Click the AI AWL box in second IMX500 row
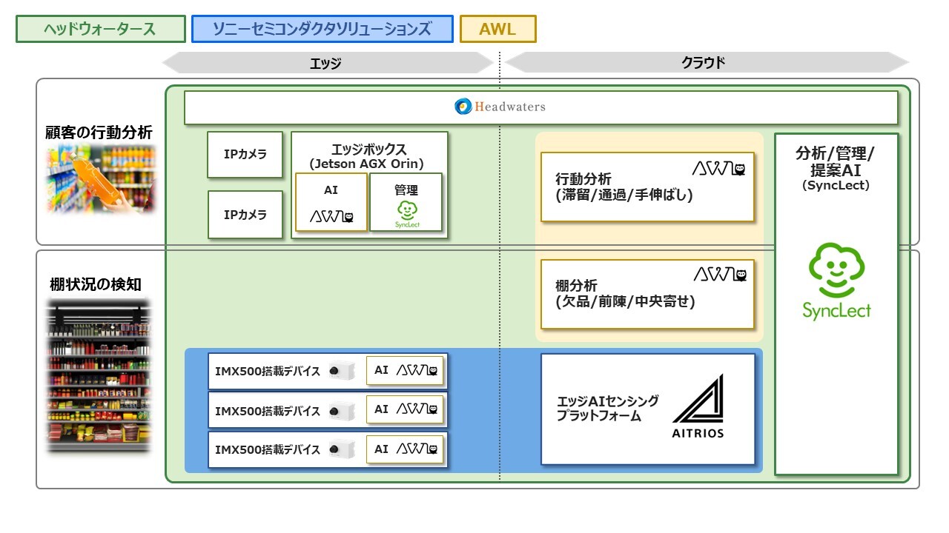Image resolution: width=949 pixels, height=533 pixels. pos(405,409)
